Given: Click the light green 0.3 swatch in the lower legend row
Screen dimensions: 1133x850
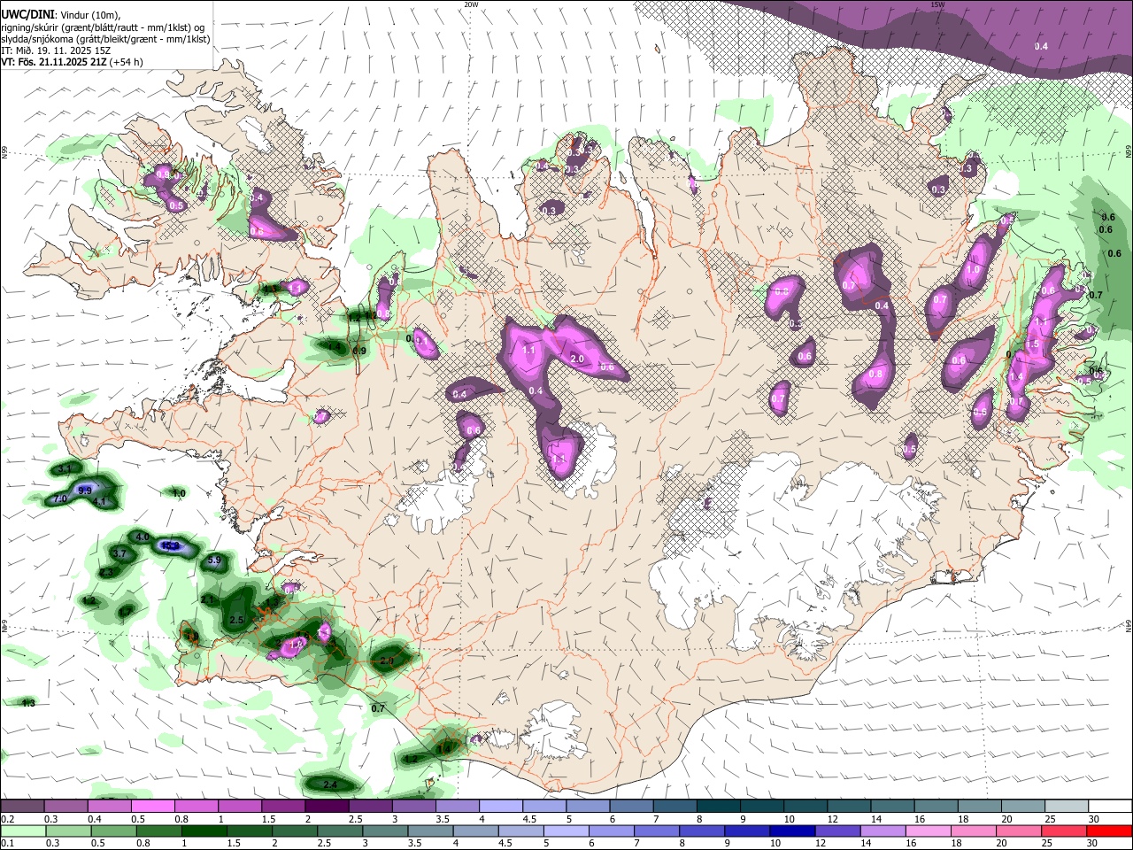Looking at the screenshot, I should (x=66, y=831).
